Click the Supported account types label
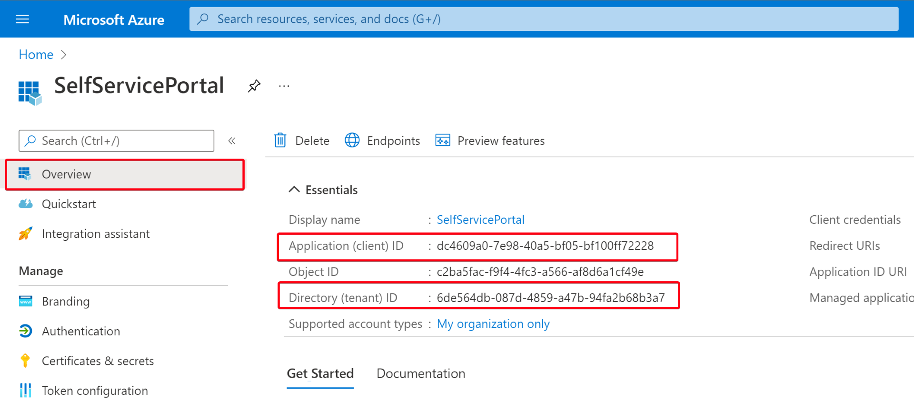 point(355,324)
